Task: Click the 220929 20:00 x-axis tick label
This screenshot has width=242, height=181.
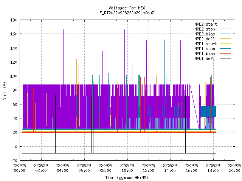Action: tap(234, 168)
